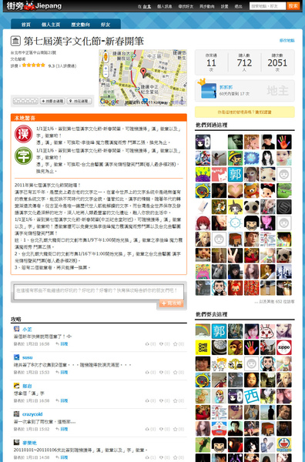
Task: Click the Minnie Mouse avatar in the visitors grid
Action: coord(267,191)
